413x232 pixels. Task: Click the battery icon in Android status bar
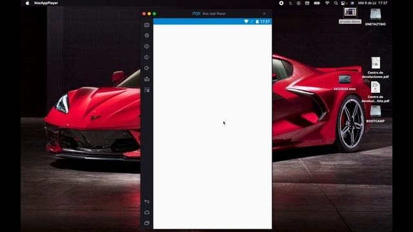pos(257,21)
